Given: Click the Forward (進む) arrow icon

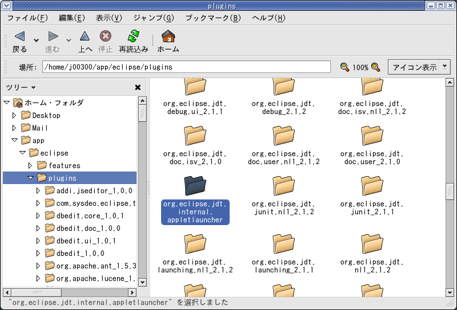Looking at the screenshot, I should click(x=53, y=36).
